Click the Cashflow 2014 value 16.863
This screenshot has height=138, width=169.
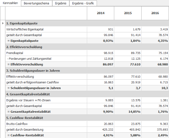[x=108, y=82]
